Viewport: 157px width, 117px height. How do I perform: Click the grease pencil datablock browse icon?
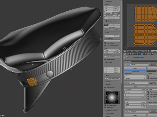coord(106,25)
